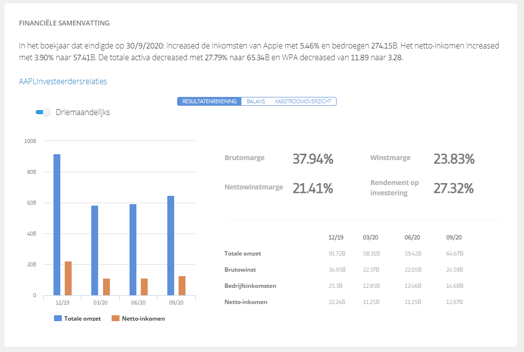524x352 pixels.
Task: Click the 09/20 x-axis chart label
Action: 176,303
